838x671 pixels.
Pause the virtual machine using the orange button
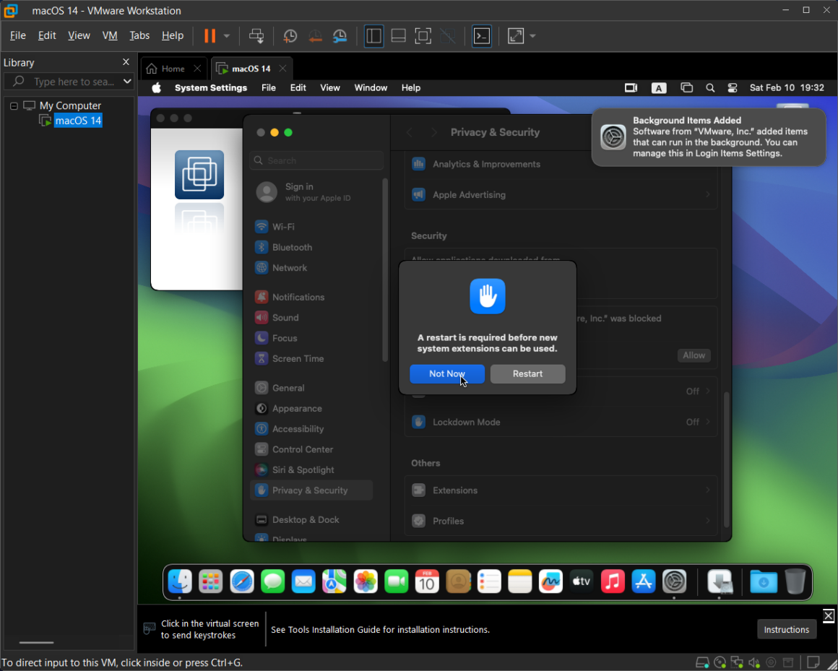coord(210,36)
